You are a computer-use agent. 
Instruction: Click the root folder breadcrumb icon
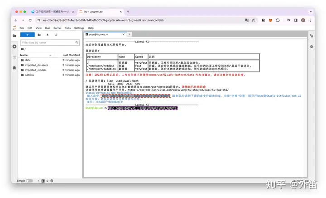pyautogui.click(x=22, y=49)
